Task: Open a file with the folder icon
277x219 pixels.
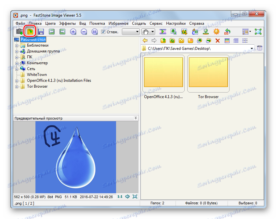Action: pos(30,32)
